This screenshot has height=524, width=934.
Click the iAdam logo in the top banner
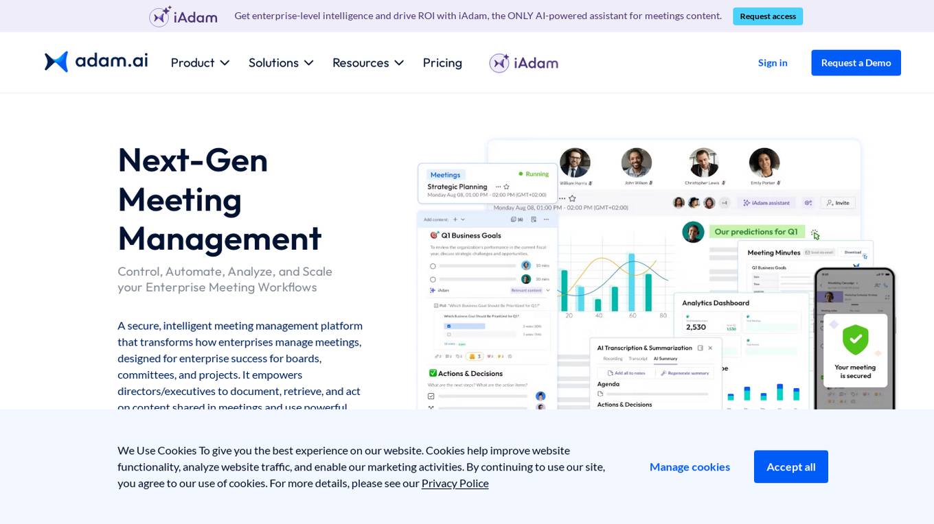[x=183, y=16]
